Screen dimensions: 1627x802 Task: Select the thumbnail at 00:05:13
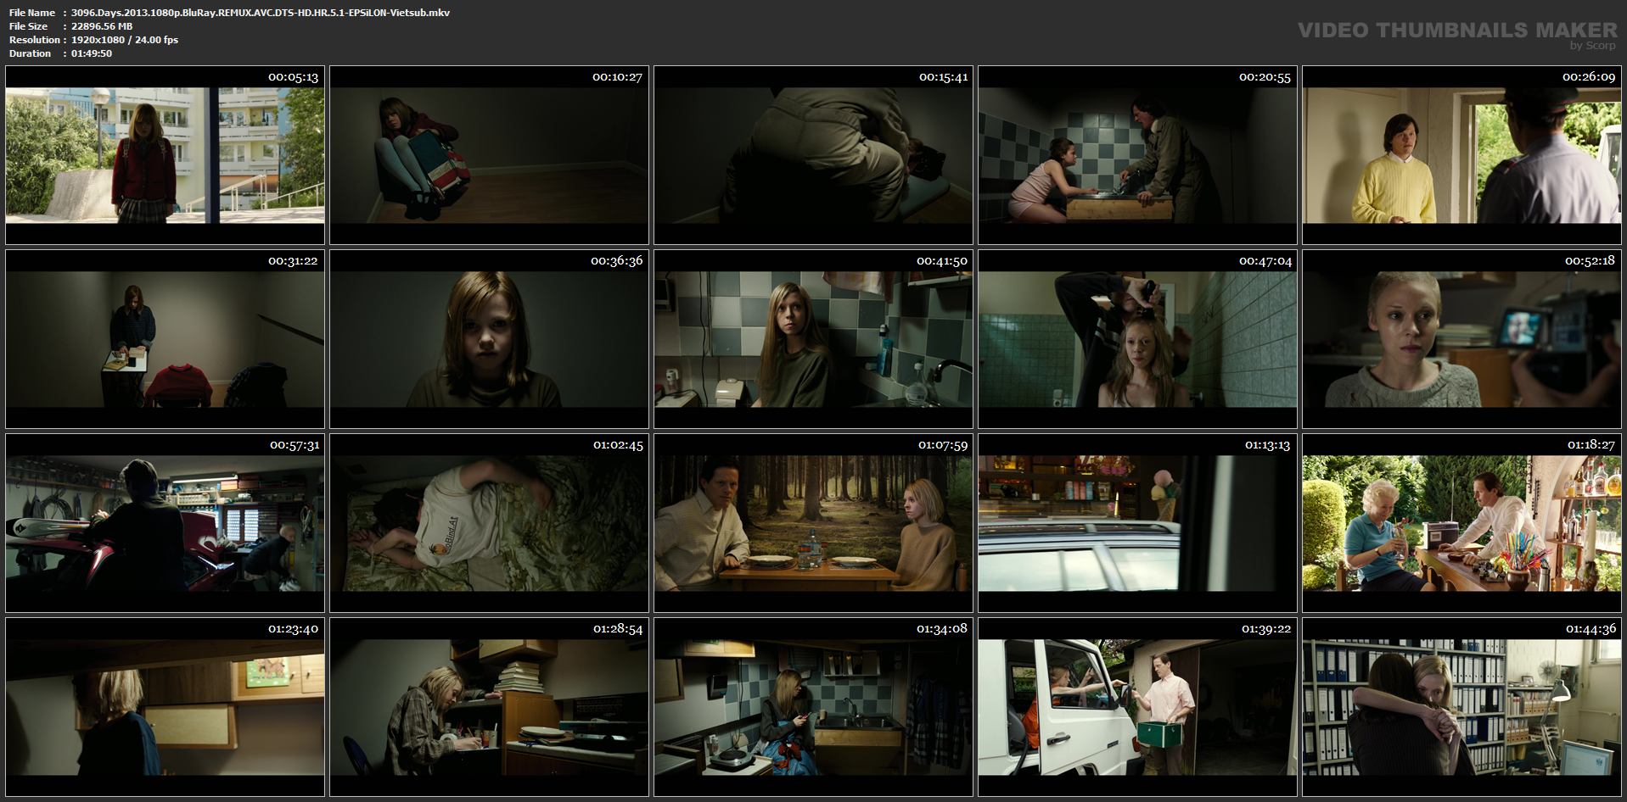[165, 155]
